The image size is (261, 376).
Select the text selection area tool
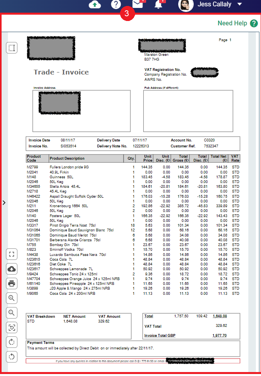click(12, 48)
